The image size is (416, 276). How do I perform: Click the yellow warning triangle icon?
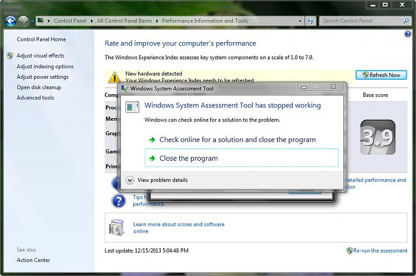(114, 77)
